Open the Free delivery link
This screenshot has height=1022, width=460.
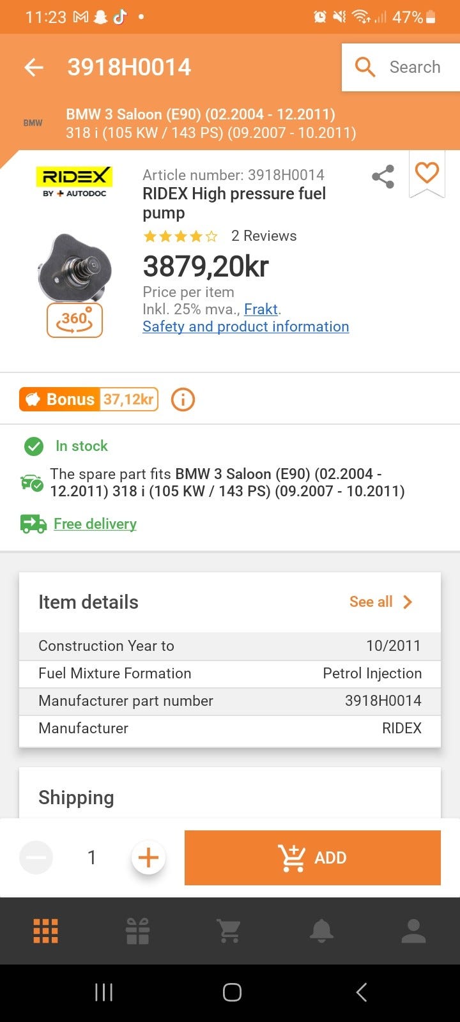[95, 524]
